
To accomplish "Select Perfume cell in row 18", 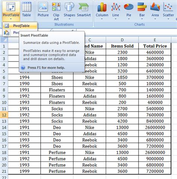I will pyautogui.click(x=57, y=153).
